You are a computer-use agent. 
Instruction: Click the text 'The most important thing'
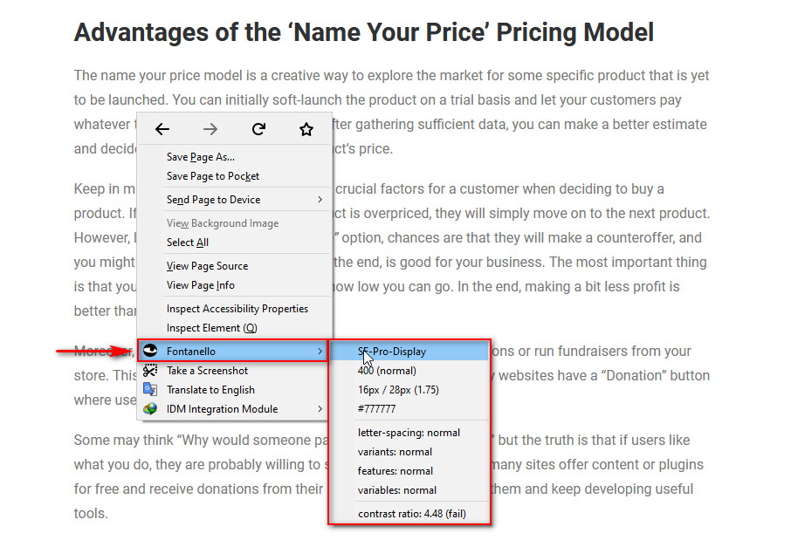[x=628, y=263]
